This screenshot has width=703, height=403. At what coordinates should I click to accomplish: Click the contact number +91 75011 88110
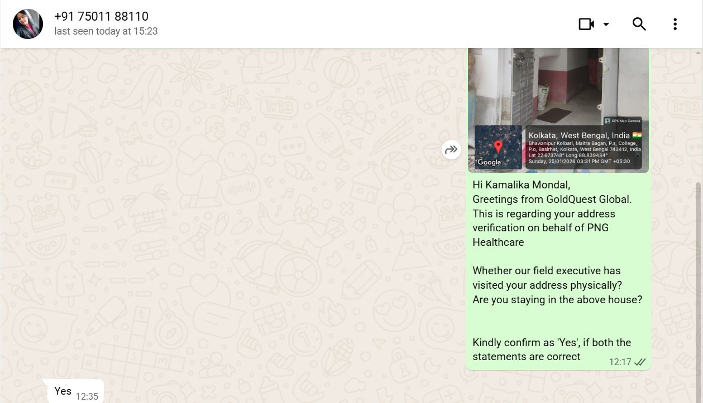(101, 17)
